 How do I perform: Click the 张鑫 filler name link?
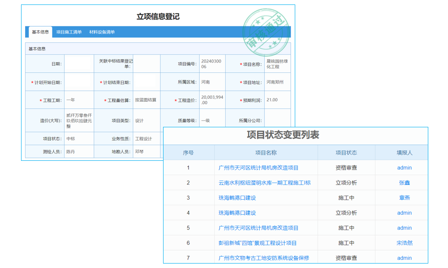pyautogui.click(x=404, y=183)
